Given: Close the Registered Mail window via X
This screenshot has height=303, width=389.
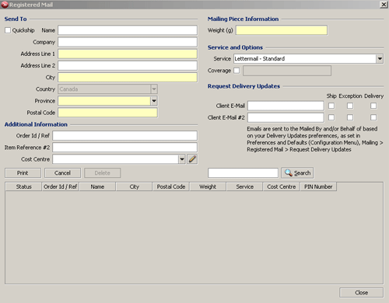Looking at the screenshot, I should pyautogui.click(x=384, y=5).
